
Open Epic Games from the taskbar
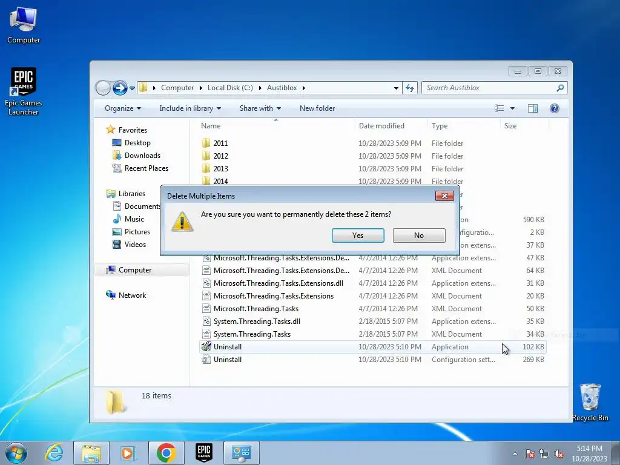point(204,453)
